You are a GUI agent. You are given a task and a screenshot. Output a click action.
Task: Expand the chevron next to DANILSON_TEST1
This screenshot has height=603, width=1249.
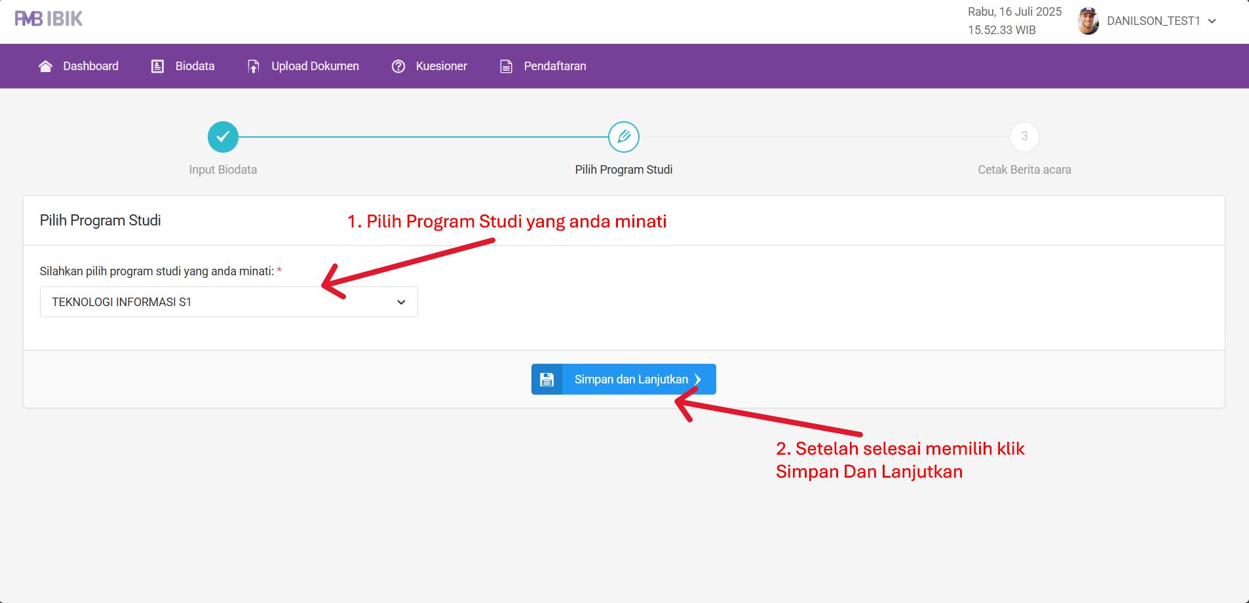click(1212, 21)
